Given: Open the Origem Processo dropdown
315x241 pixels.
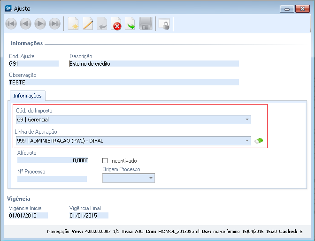Looking at the screenshot, I should pyautogui.click(x=151, y=178).
